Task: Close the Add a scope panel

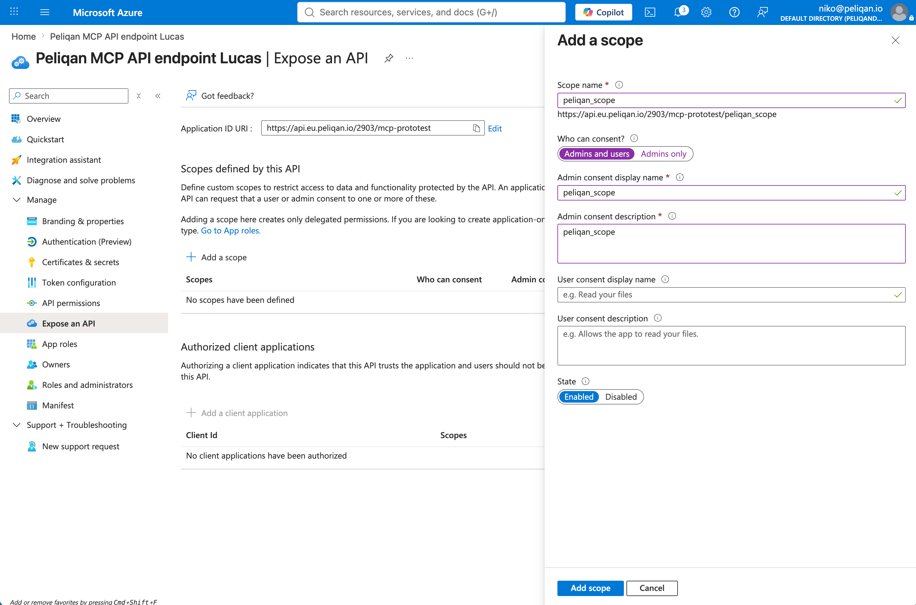Action: click(x=895, y=40)
